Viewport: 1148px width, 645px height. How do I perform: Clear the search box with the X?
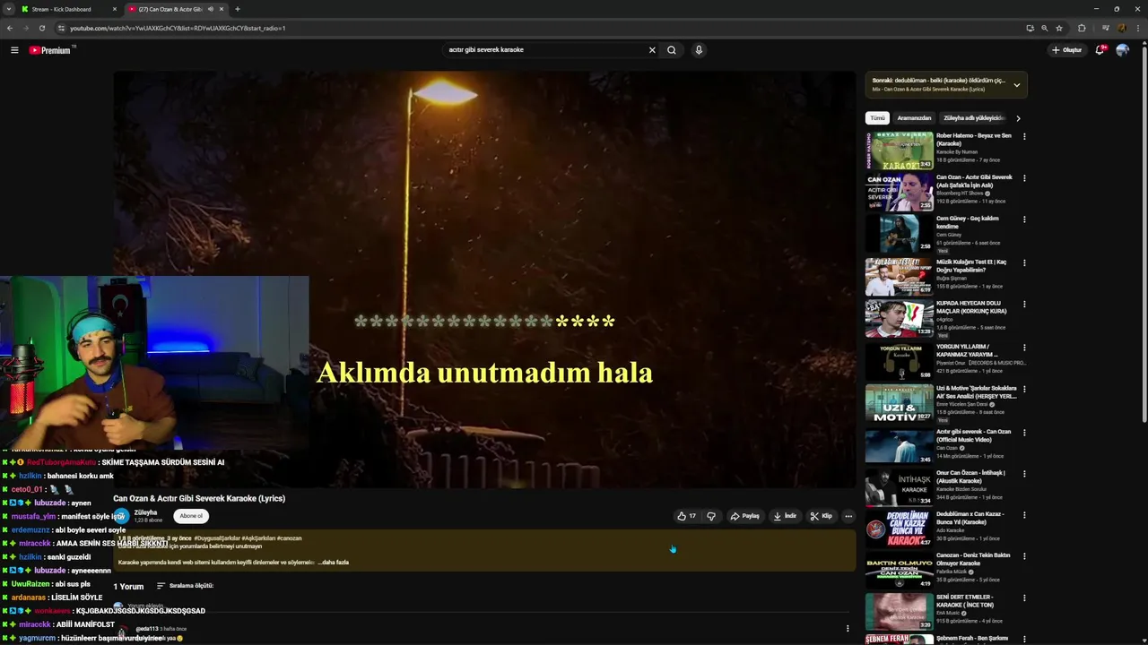click(x=652, y=50)
